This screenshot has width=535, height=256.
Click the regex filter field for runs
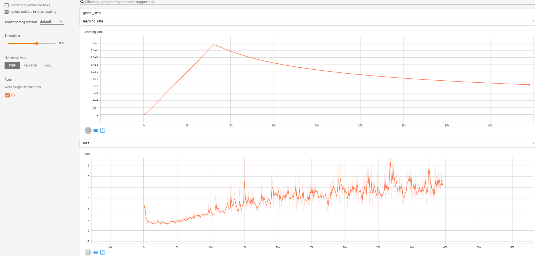click(x=38, y=87)
